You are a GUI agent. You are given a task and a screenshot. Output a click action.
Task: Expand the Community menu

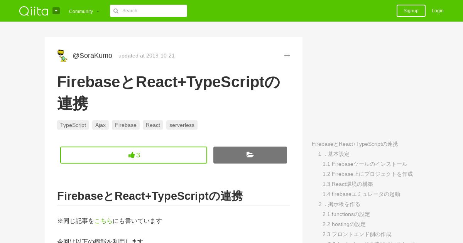(84, 11)
